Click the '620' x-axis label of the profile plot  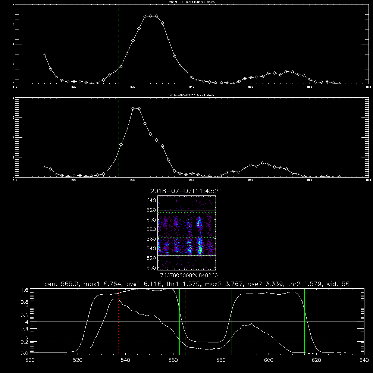click(x=316, y=360)
